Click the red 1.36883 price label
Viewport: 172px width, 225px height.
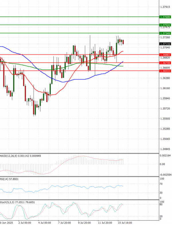point(165,55)
